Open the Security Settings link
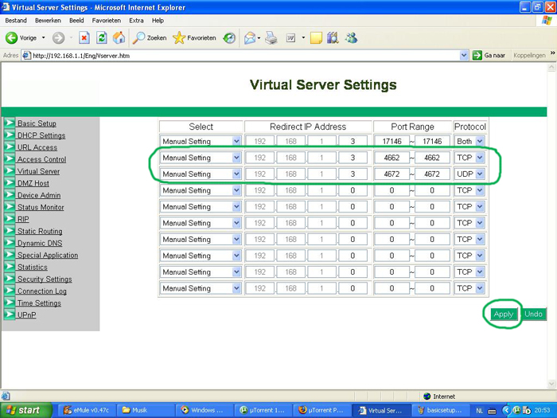Viewport: 557px width, 418px height. click(x=45, y=279)
